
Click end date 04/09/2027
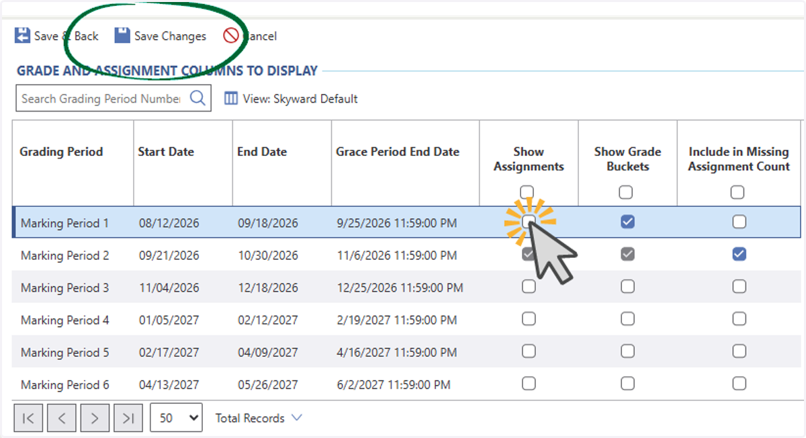(x=268, y=352)
